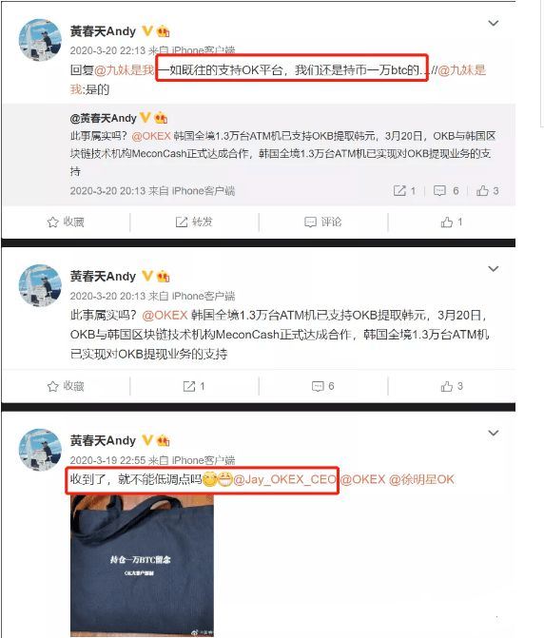
Task: Expand the third post's chevron options menu
Action: (494, 433)
